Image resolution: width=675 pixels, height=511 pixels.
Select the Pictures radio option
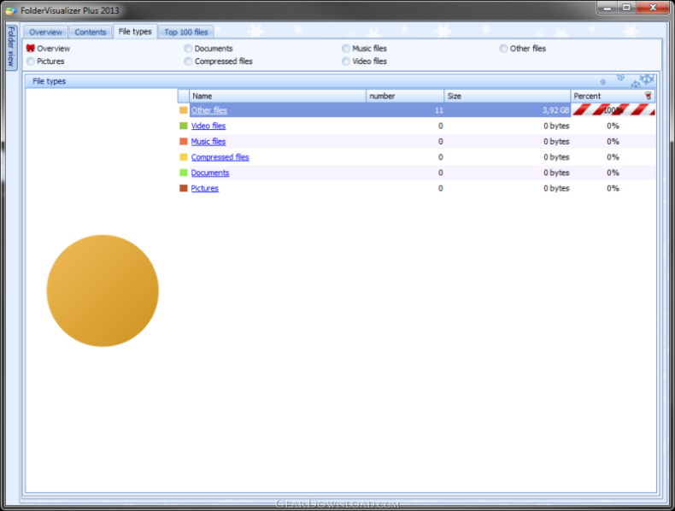[x=45, y=62]
